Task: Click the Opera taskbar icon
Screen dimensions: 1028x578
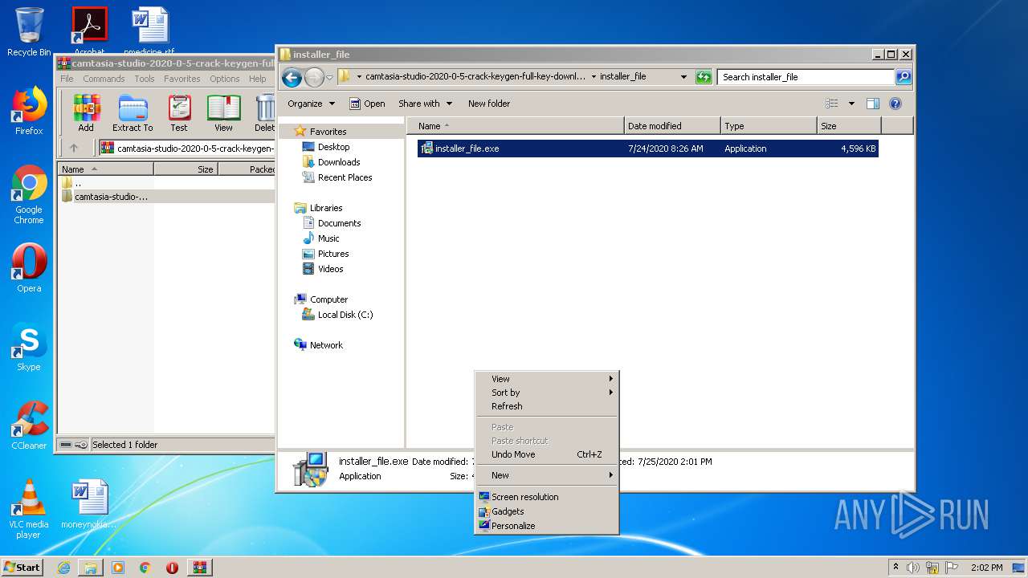Action: 172,568
